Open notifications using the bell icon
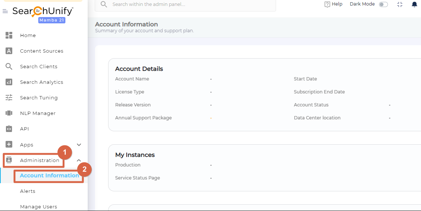The image size is (421, 211). (414, 4)
